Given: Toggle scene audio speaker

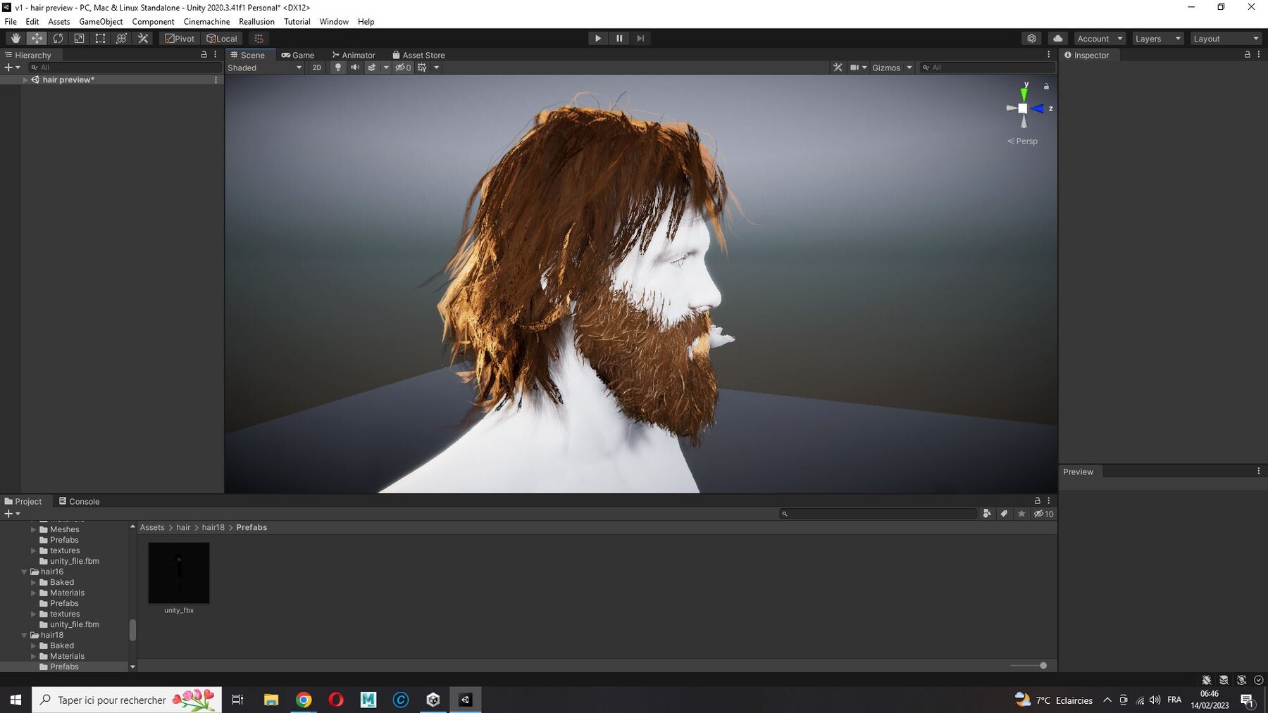Looking at the screenshot, I should point(355,68).
